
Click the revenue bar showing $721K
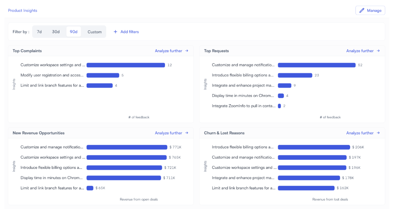[124, 168]
